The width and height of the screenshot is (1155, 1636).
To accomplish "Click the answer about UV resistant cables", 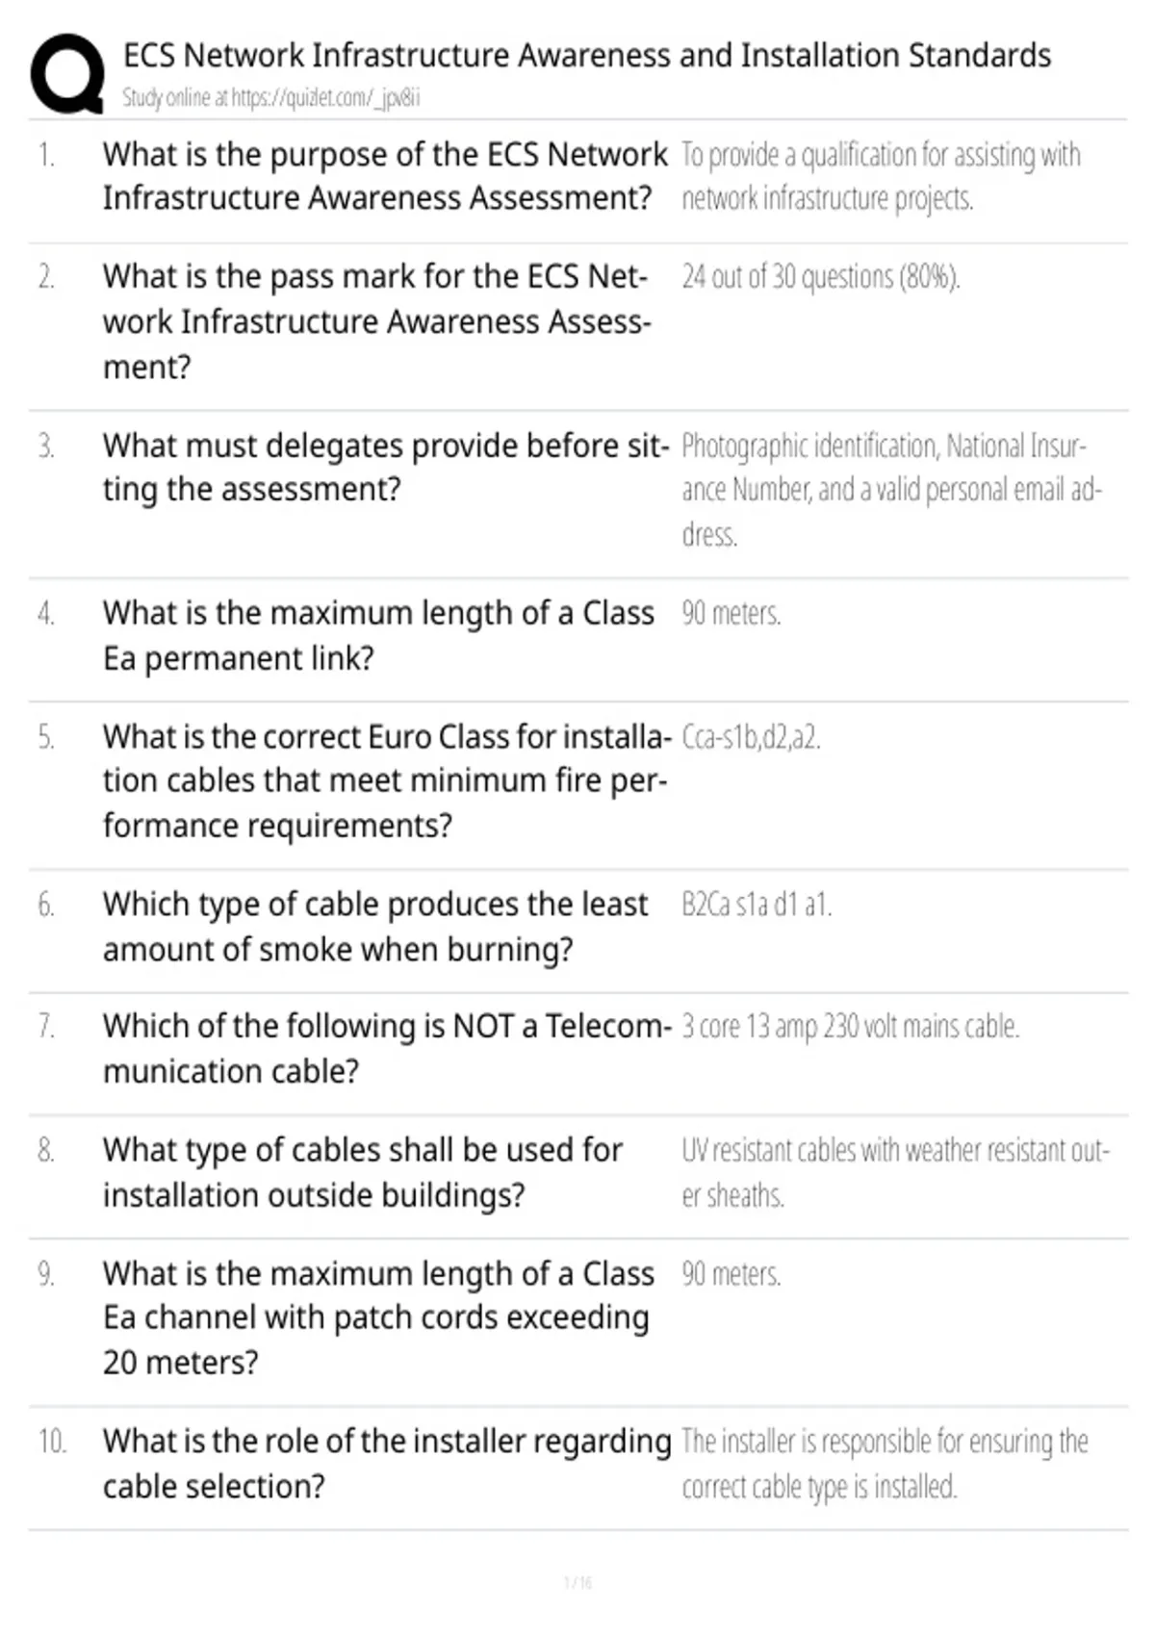I will pyautogui.click(x=896, y=1172).
